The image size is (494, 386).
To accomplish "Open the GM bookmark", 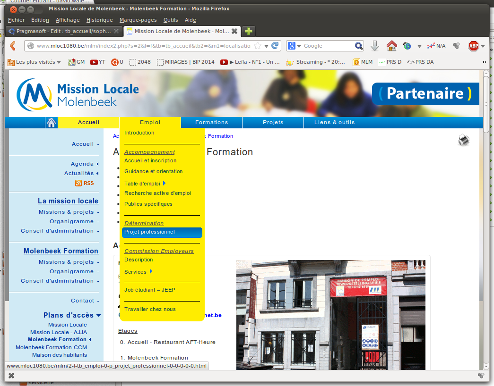I will (x=76, y=62).
